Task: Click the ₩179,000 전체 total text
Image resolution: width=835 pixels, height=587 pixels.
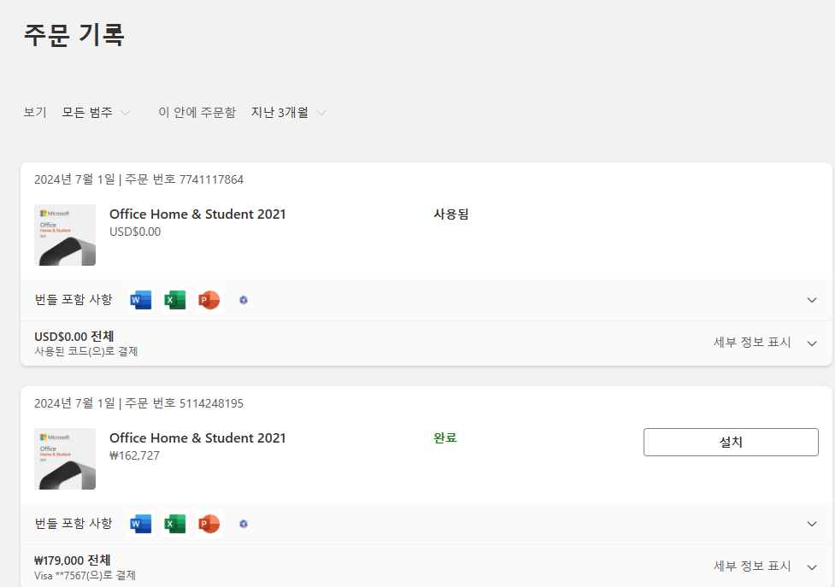Action: pyautogui.click(x=73, y=561)
